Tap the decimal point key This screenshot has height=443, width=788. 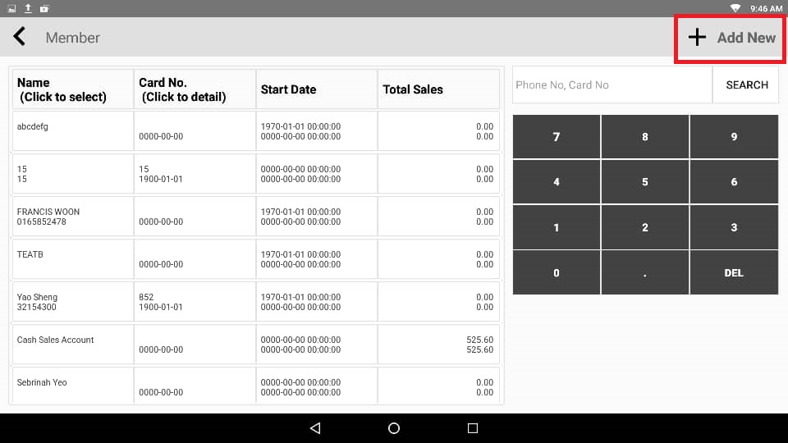point(644,272)
